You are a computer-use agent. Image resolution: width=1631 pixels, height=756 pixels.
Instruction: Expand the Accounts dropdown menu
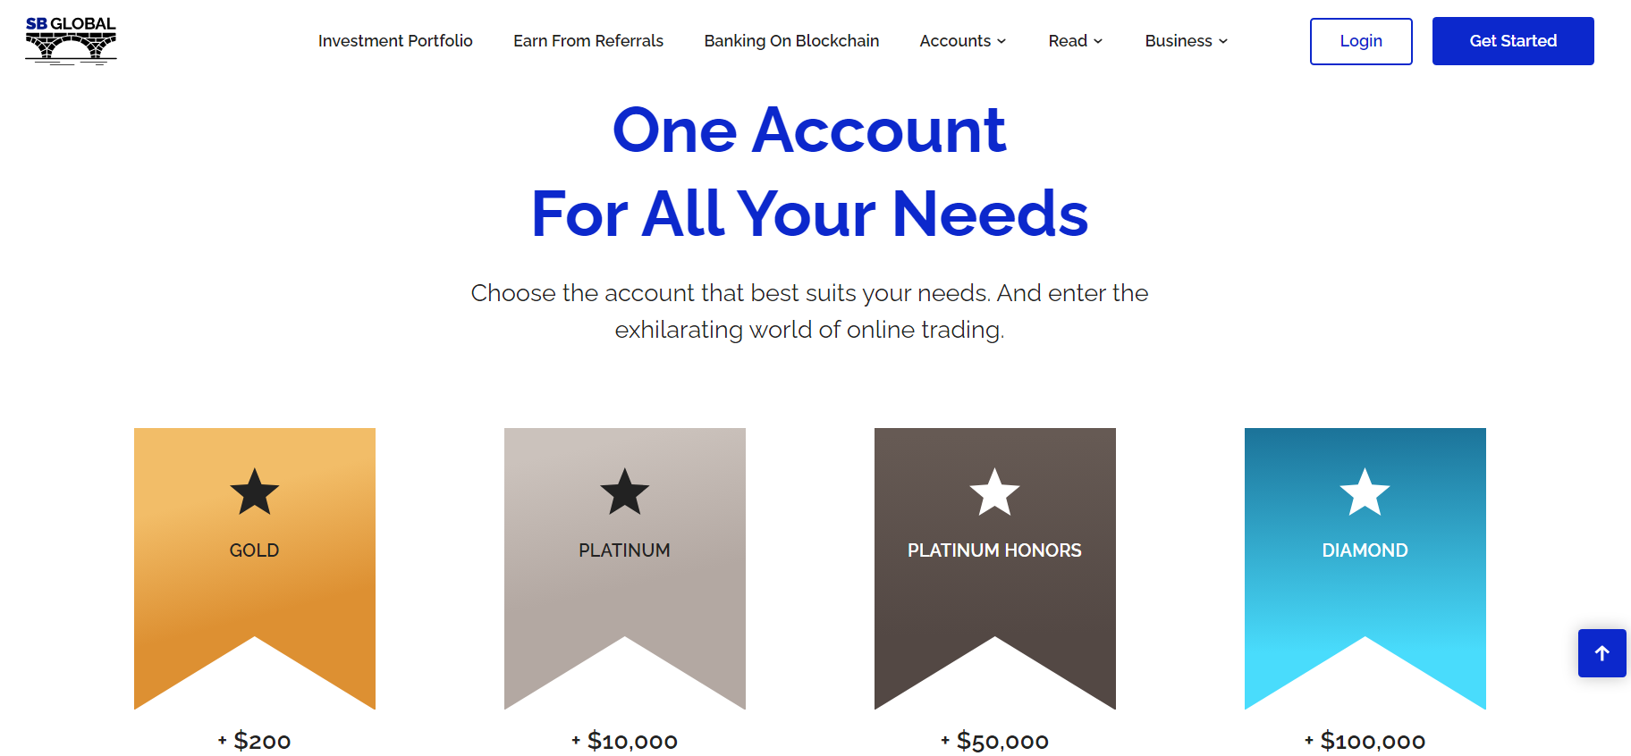click(963, 41)
